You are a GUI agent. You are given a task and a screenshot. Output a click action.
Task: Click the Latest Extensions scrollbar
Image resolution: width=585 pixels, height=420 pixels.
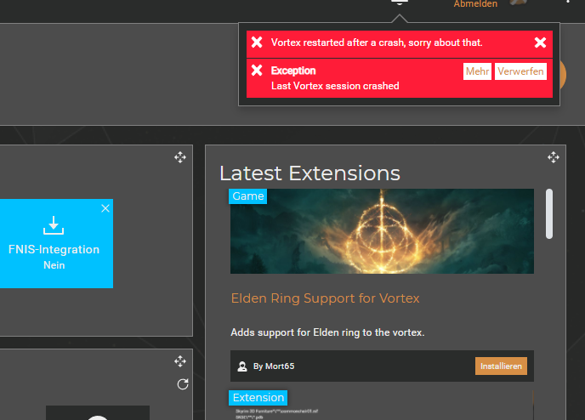[549, 213]
